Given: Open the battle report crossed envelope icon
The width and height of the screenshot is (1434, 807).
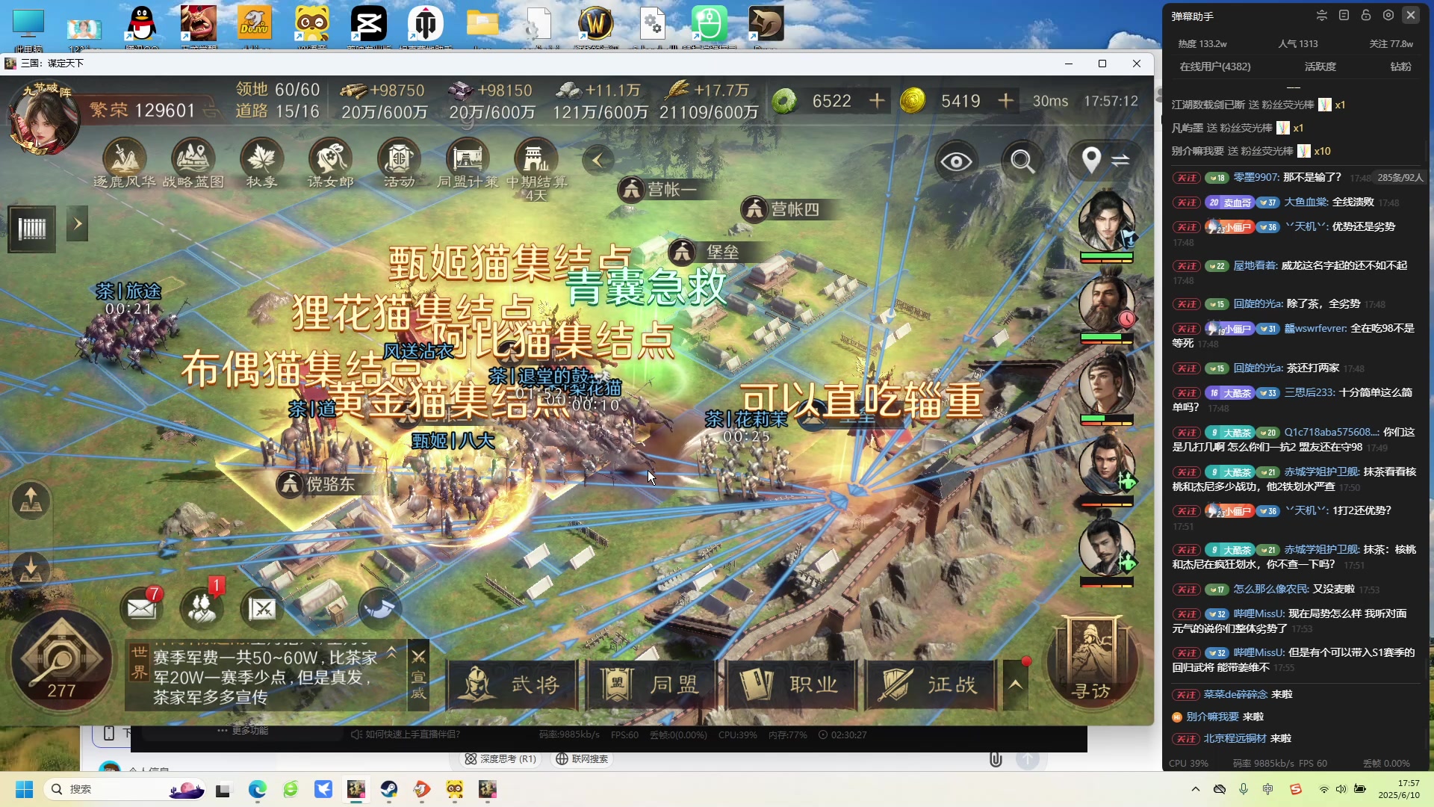Looking at the screenshot, I should (262, 608).
